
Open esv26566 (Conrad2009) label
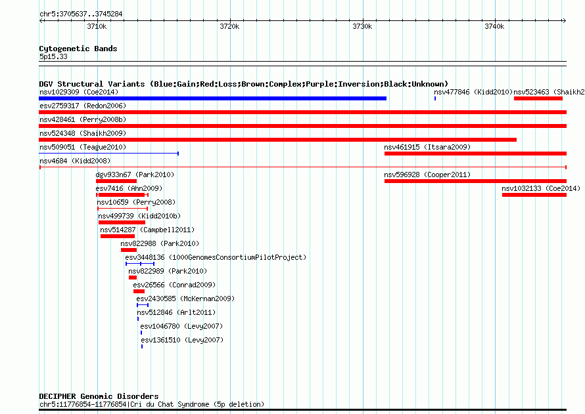174,285
